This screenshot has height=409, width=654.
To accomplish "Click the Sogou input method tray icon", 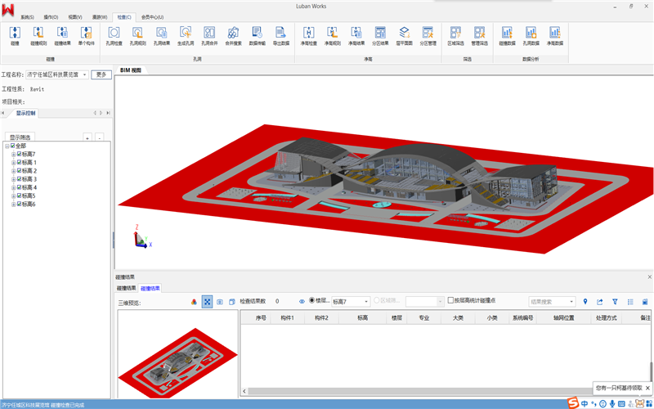I will click(573, 403).
